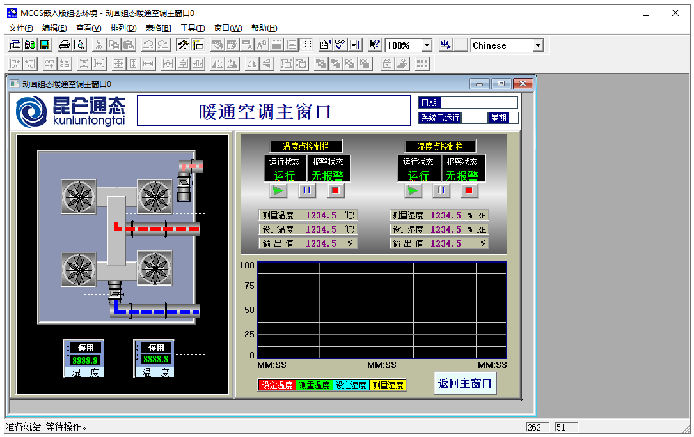Viewport: 694px width, 437px height.
Task: Click the 返回主窗口 button
Action: pyautogui.click(x=465, y=383)
